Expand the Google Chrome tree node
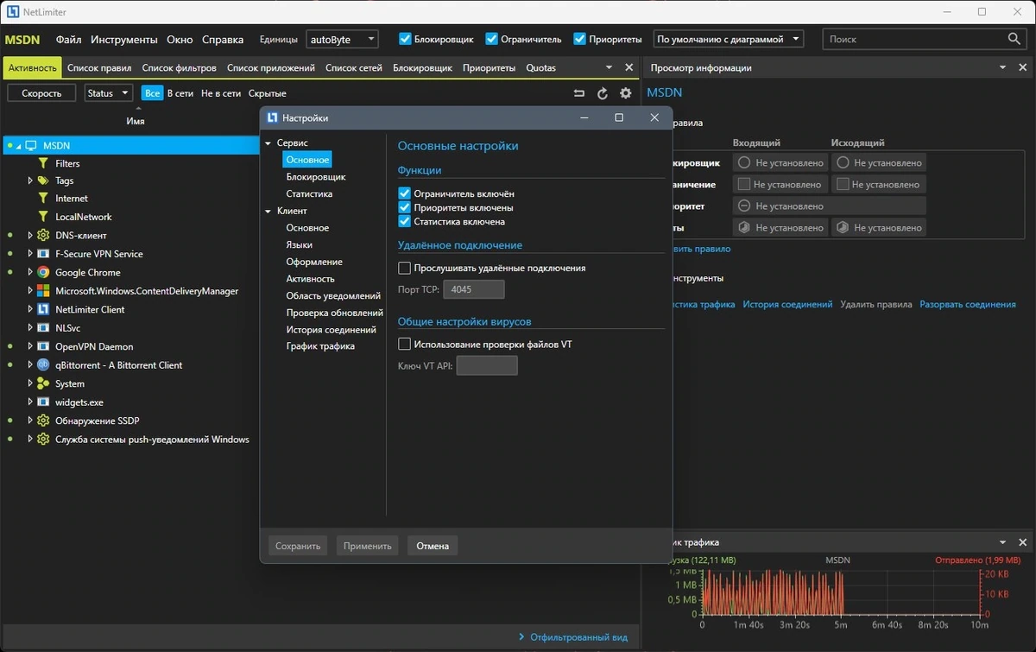 pyautogui.click(x=30, y=272)
